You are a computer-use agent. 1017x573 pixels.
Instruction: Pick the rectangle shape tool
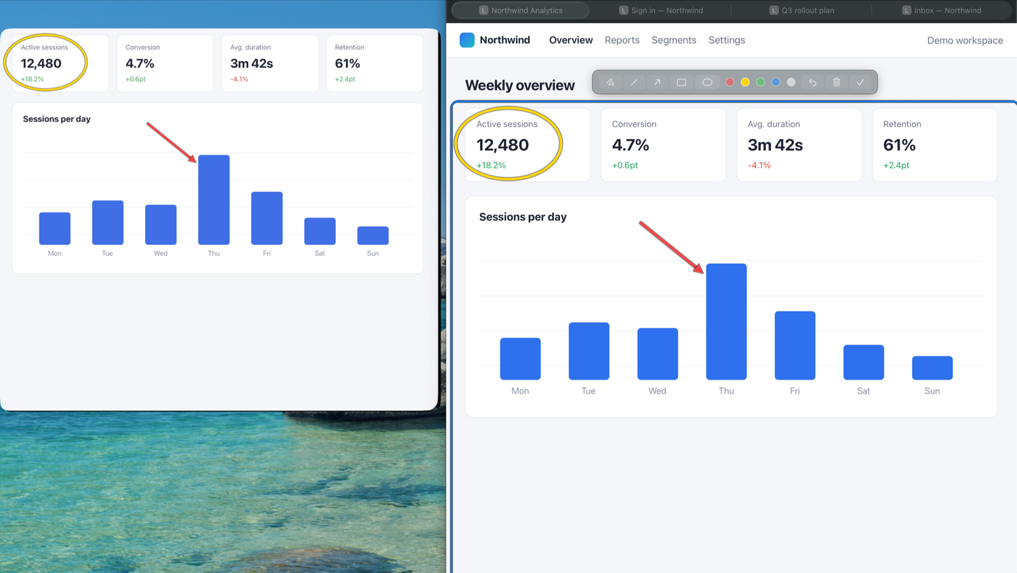pos(681,82)
